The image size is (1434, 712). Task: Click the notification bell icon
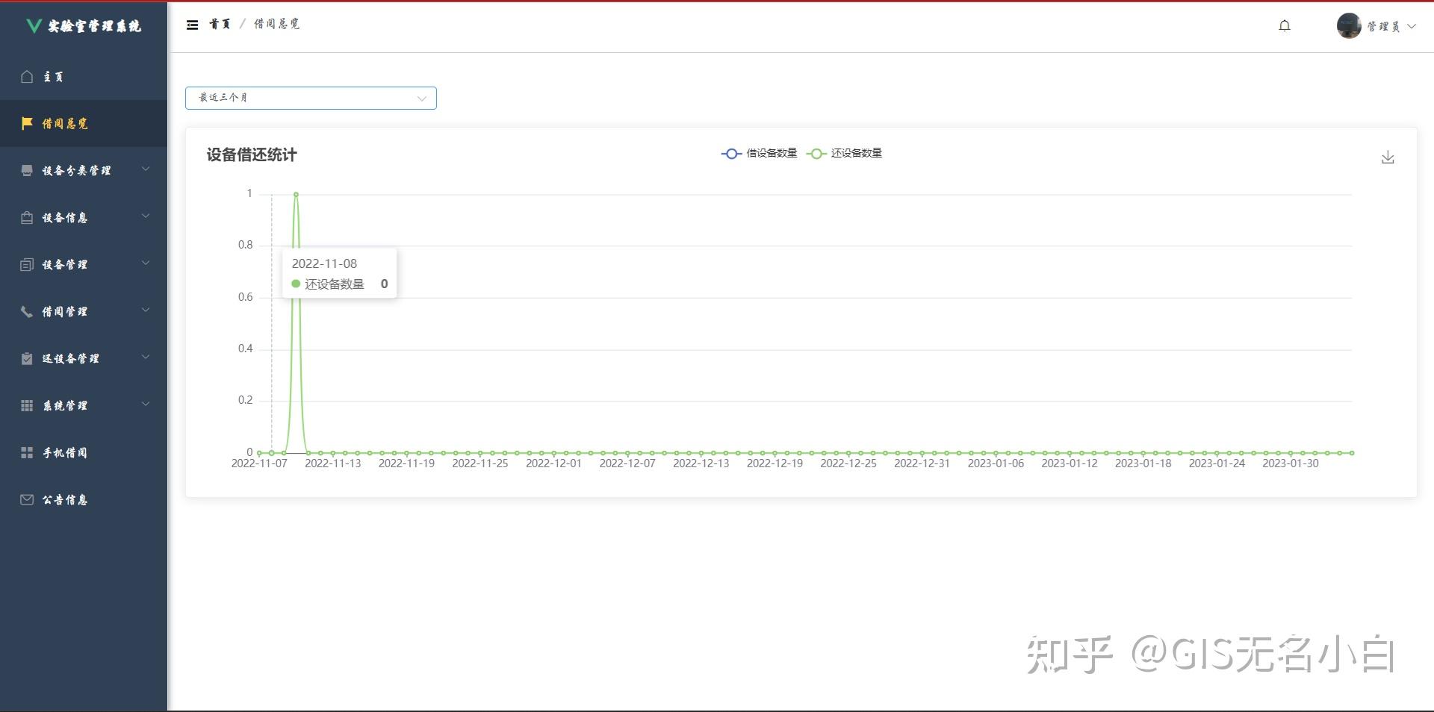pos(1284,25)
